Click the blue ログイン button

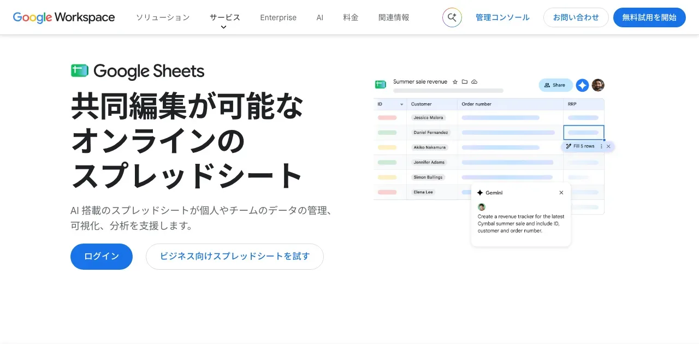point(102,257)
